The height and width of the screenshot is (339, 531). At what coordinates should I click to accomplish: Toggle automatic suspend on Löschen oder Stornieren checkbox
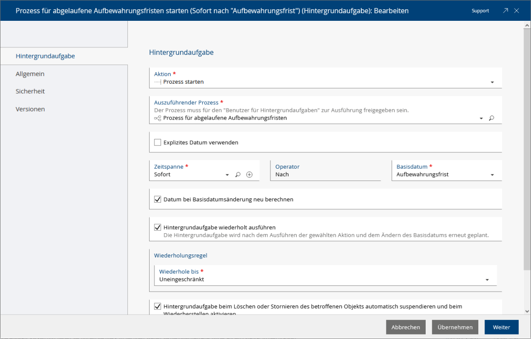pyautogui.click(x=158, y=306)
